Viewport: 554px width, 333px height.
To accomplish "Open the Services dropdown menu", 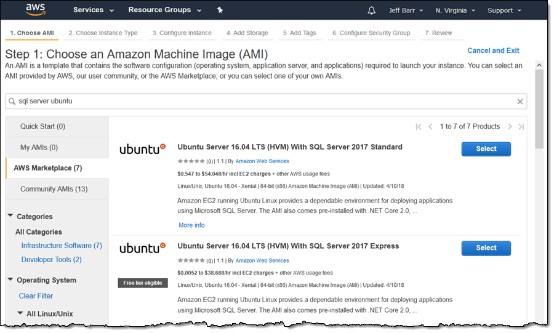I will pos(94,10).
